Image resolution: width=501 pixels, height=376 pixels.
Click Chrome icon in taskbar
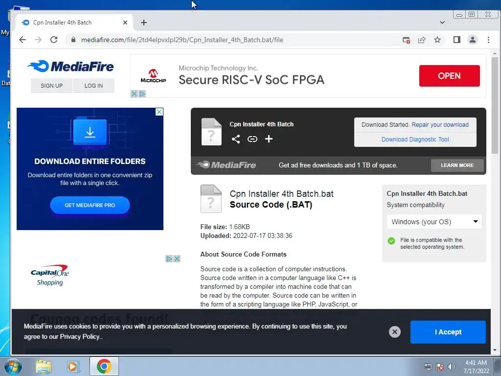coord(104,366)
